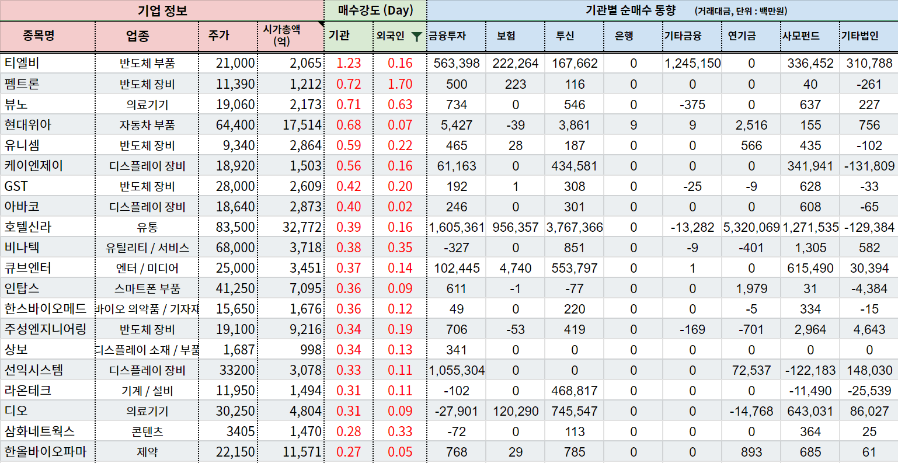Open the filter funnel on 외국인 column
The image size is (898, 463).
pyautogui.click(x=416, y=37)
